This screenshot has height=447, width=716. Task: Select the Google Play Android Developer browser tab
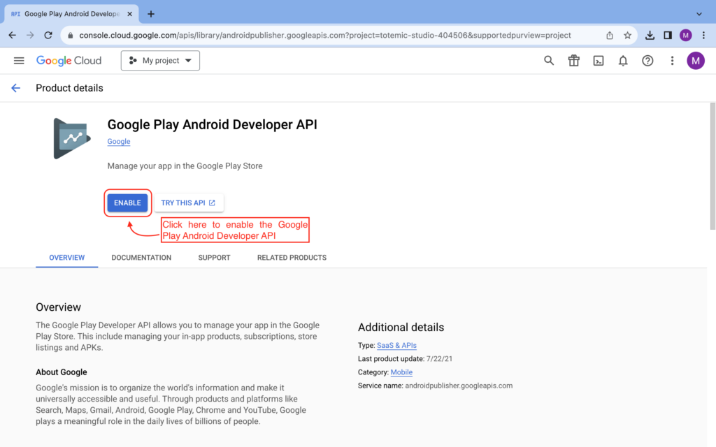pos(72,14)
